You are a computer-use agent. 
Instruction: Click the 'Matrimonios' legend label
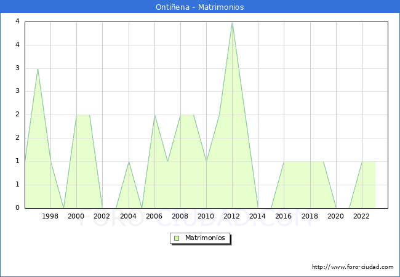coord(205,238)
